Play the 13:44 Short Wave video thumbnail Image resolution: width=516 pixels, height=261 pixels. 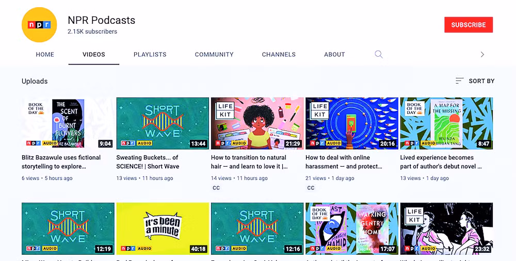163,123
